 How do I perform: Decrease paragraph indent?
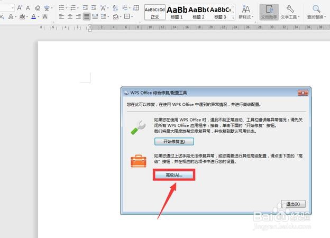tap(85, 8)
